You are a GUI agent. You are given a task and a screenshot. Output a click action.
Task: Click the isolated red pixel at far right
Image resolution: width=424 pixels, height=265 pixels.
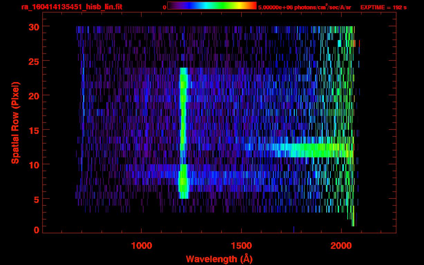tap(359, 43)
